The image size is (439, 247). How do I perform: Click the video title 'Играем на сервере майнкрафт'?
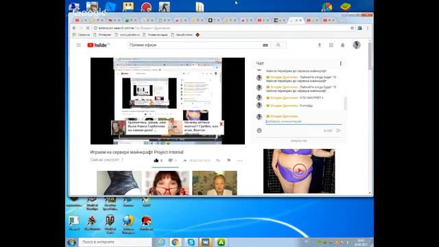pos(137,152)
